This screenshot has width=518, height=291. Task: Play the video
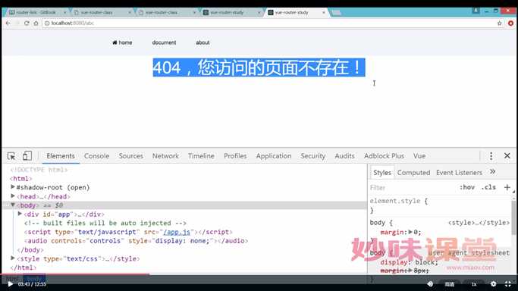pyautogui.click(x=11, y=284)
